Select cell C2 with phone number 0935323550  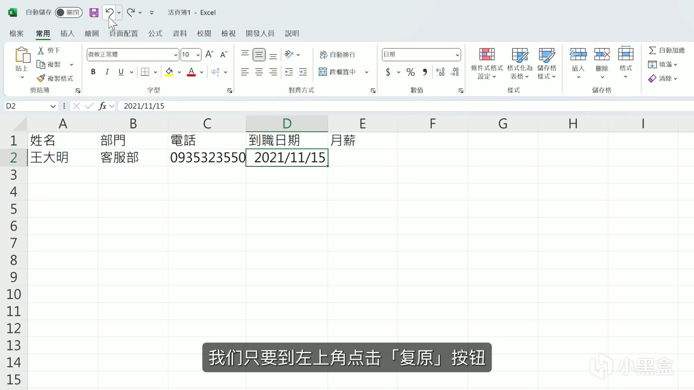coord(207,158)
